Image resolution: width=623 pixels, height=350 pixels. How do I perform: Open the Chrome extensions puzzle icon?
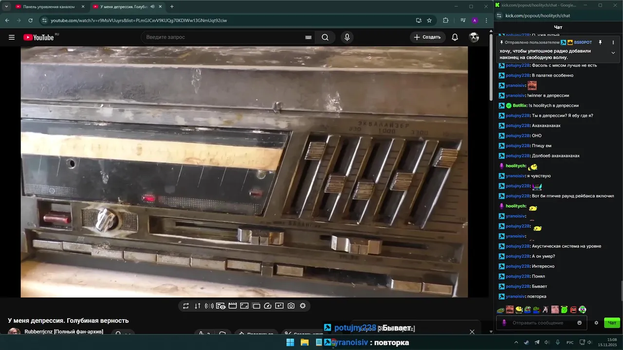445,20
